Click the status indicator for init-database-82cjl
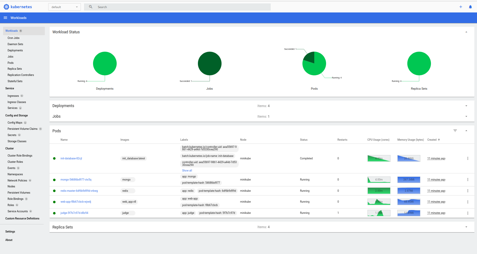This screenshot has width=477, height=254. [54, 158]
